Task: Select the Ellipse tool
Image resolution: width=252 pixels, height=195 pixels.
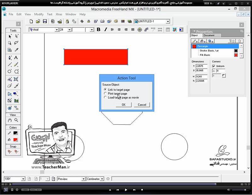Action: (10, 71)
